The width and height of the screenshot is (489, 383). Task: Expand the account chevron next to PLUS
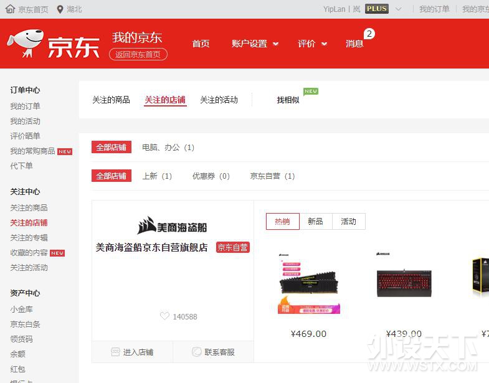(x=398, y=9)
